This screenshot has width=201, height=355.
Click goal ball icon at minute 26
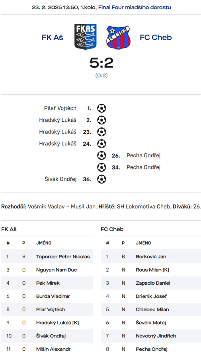[x=101, y=156]
